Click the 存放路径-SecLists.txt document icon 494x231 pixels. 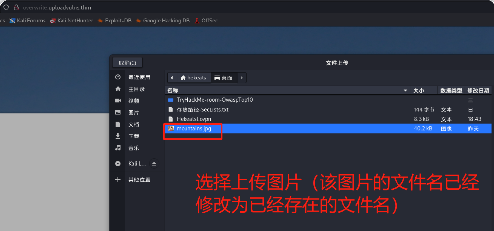[x=170, y=109]
